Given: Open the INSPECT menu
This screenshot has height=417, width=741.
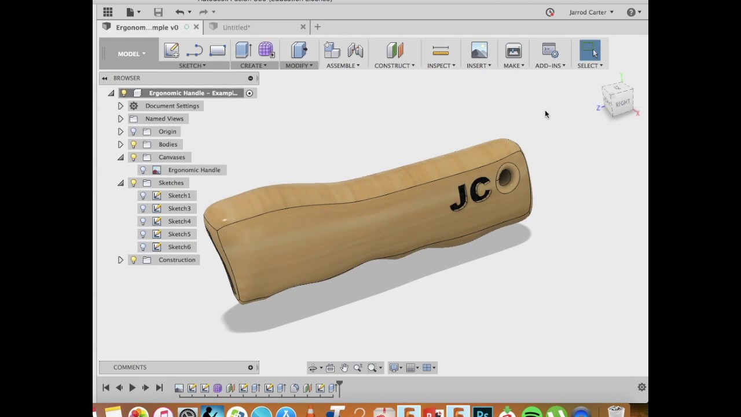Looking at the screenshot, I should 441,65.
